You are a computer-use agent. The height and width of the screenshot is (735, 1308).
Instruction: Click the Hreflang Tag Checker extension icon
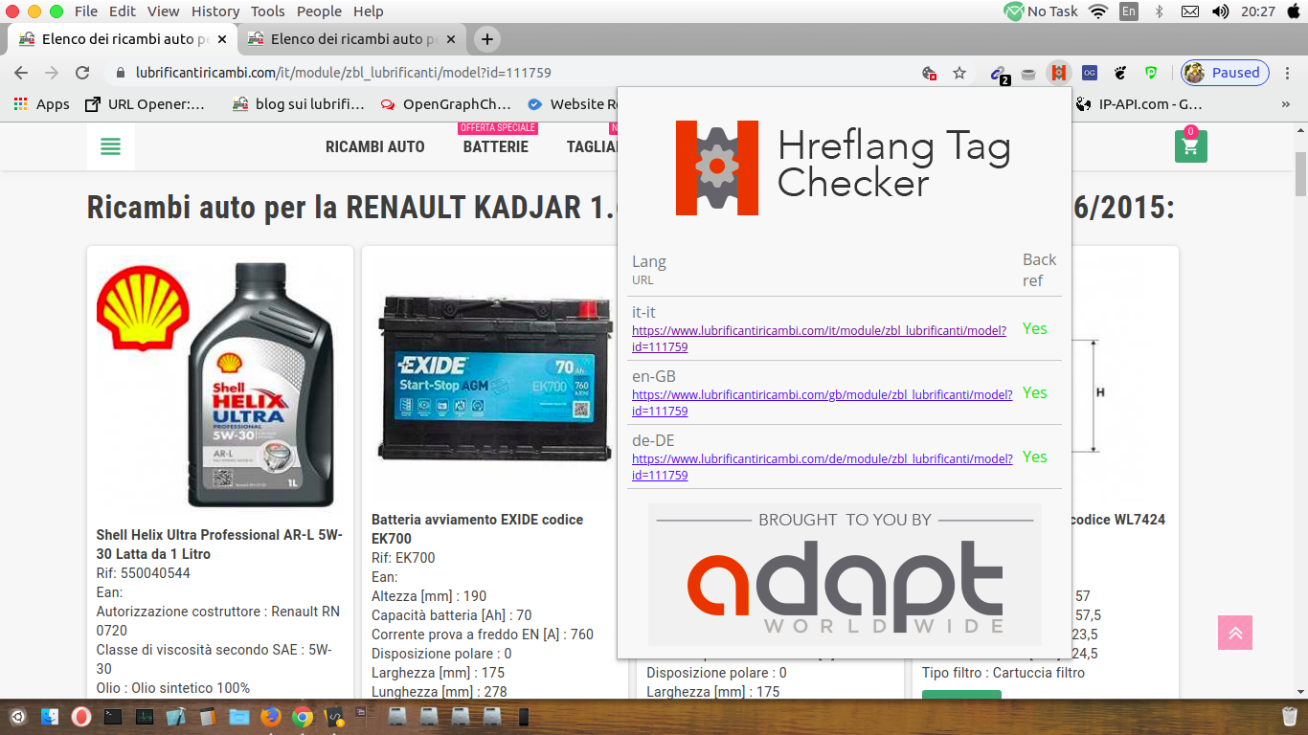click(1058, 73)
